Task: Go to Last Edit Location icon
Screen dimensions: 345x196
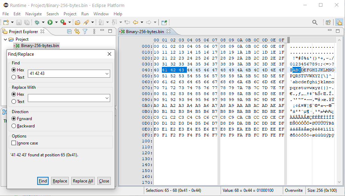Action: (127, 22)
